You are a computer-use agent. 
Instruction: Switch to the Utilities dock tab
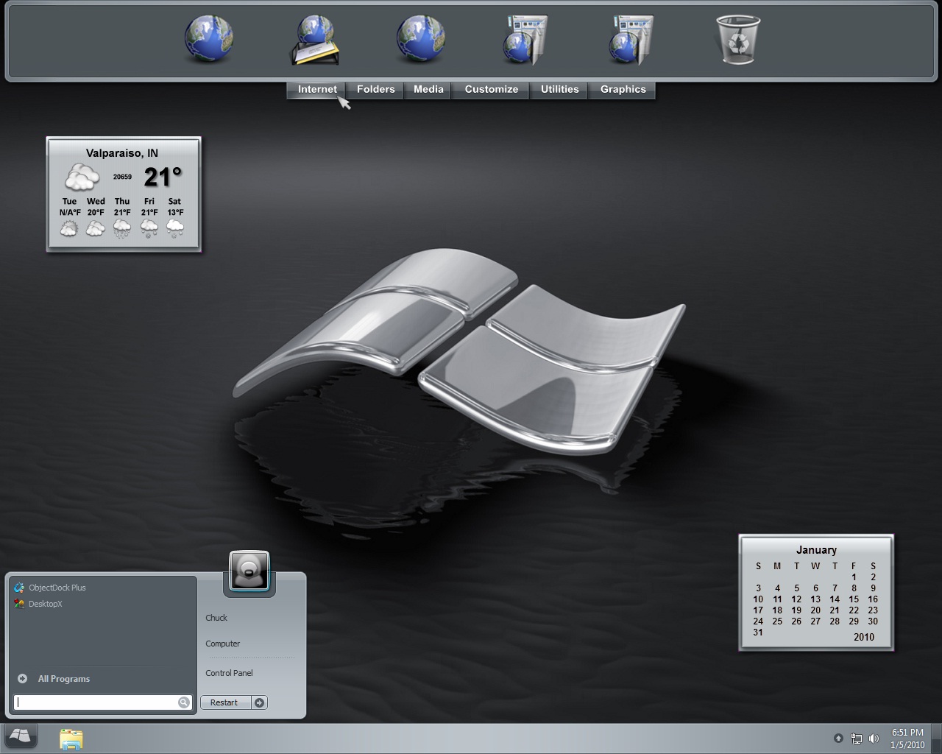coord(559,90)
